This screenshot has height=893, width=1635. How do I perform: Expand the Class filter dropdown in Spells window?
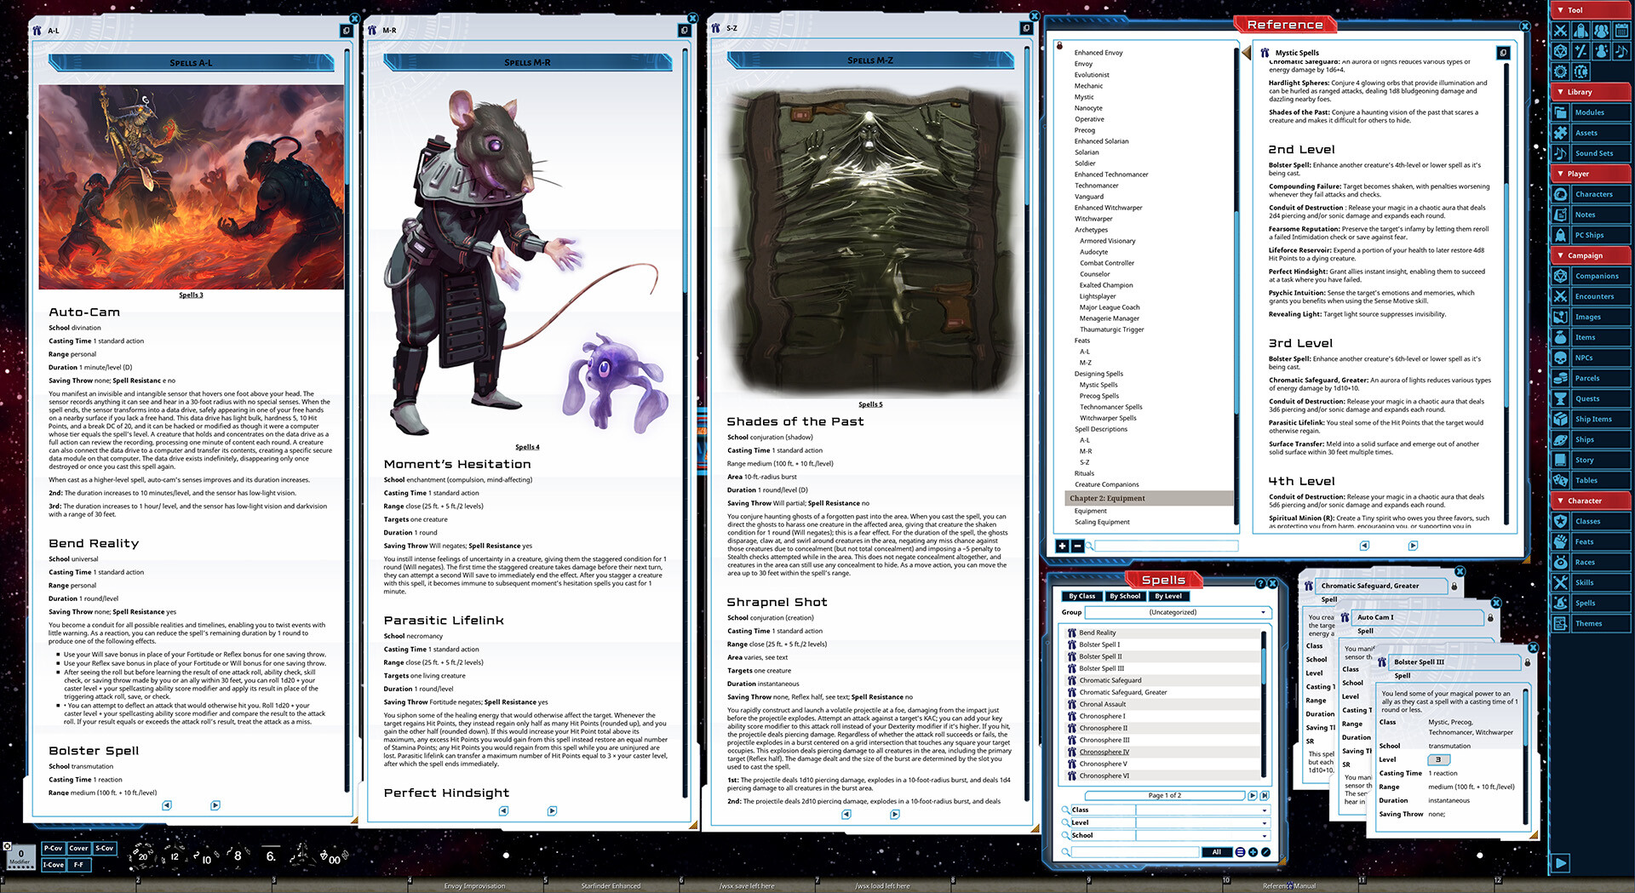(x=1202, y=809)
